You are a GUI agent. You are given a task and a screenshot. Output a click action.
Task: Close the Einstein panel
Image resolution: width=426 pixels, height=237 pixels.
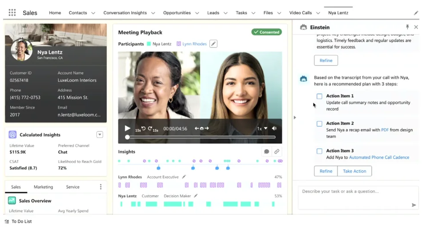coord(416,27)
